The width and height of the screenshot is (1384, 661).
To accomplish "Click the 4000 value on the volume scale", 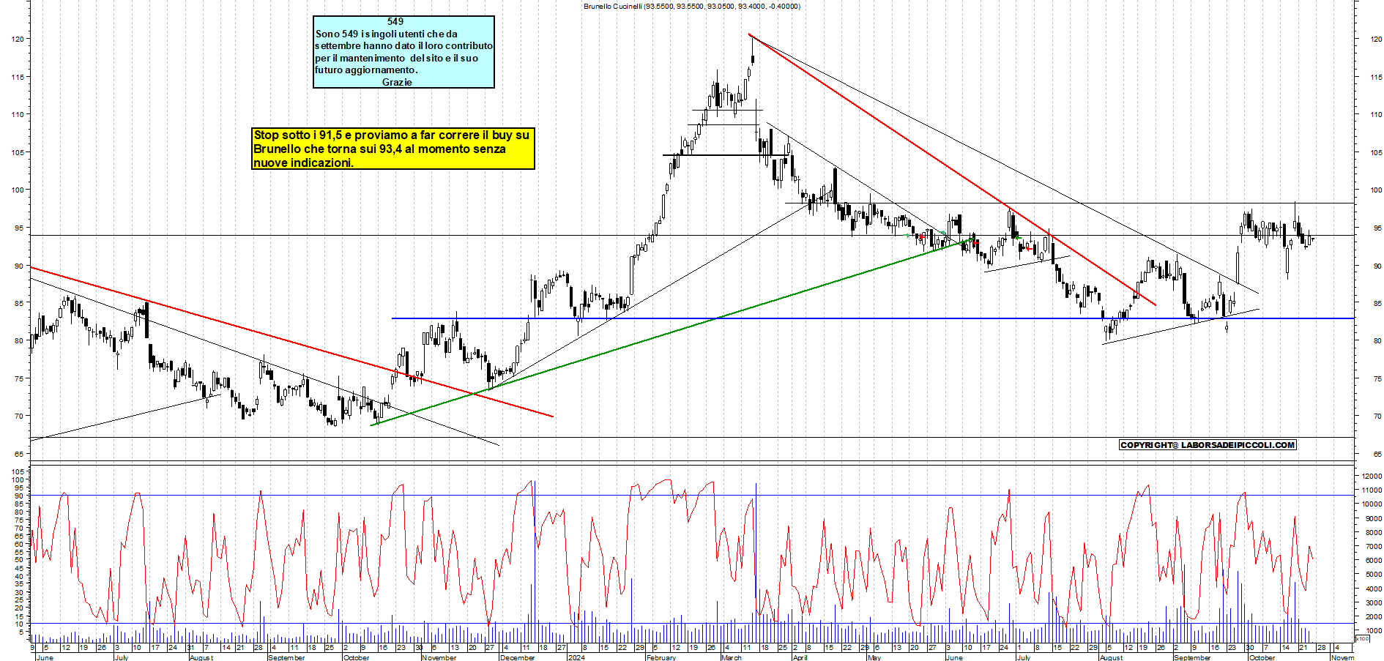I will pyautogui.click(x=1374, y=589).
